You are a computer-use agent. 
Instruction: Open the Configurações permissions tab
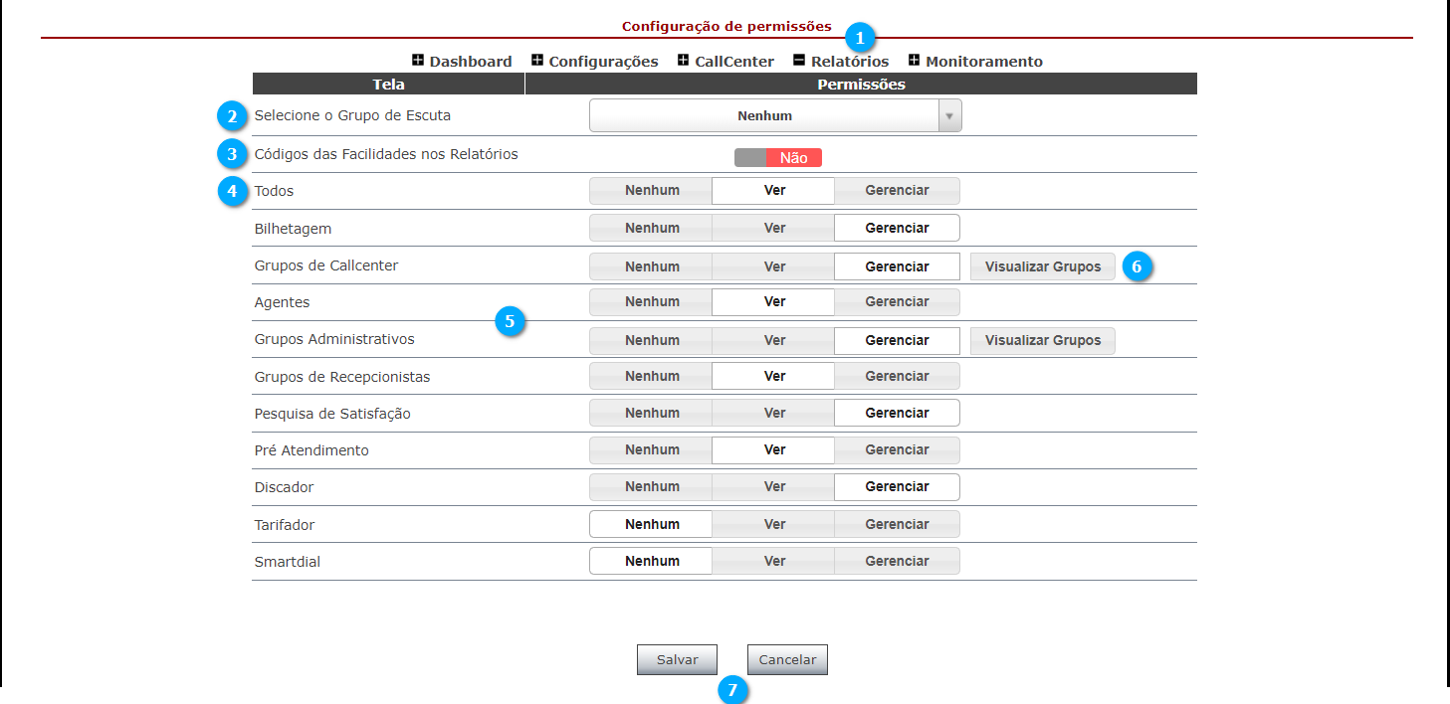[603, 62]
